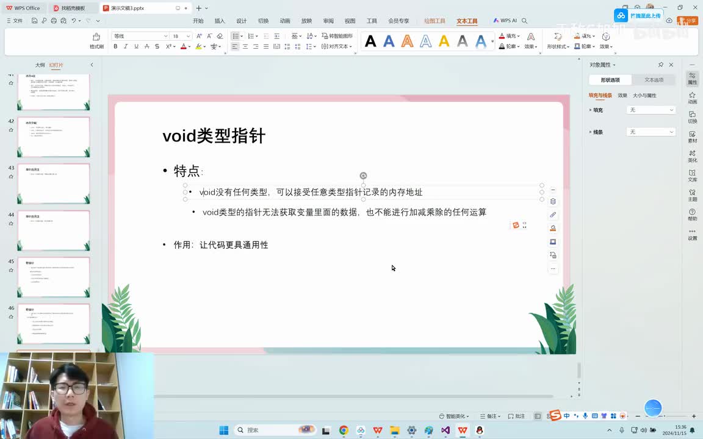This screenshot has height=439, width=703.
Task: Open text outline (轮廓) dropdown
Action: (510, 46)
